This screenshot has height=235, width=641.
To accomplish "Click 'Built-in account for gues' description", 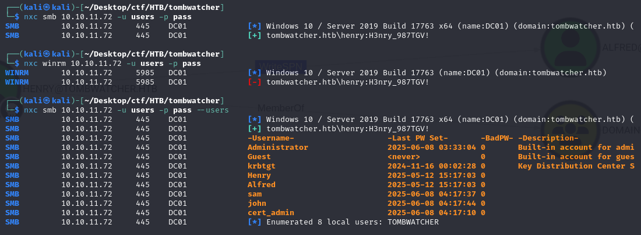I will click(x=576, y=157).
